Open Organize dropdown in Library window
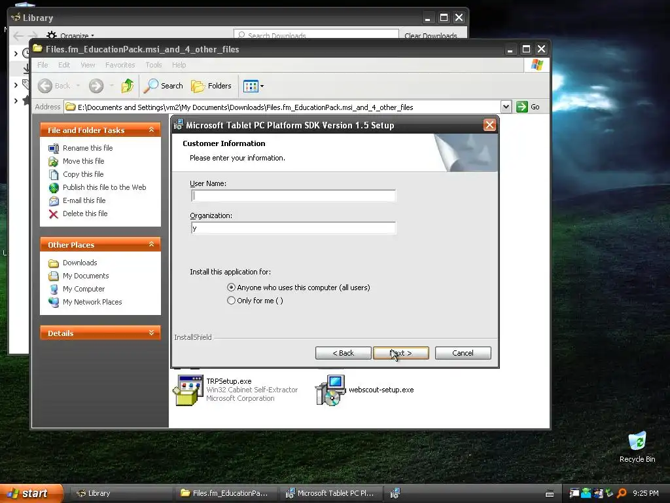 pos(71,35)
